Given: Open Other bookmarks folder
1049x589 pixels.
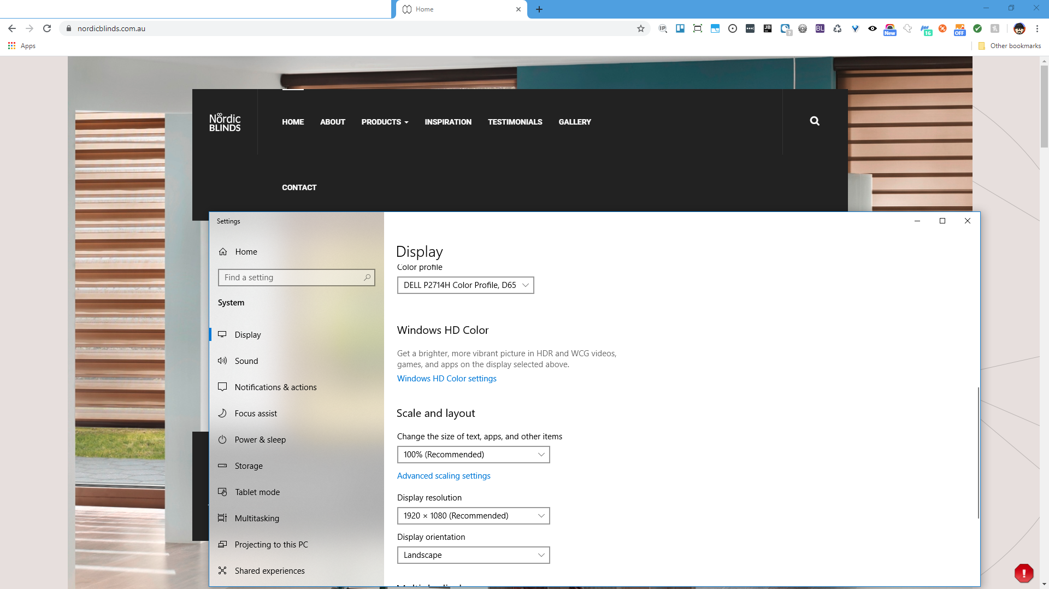Looking at the screenshot, I should 1010,46.
